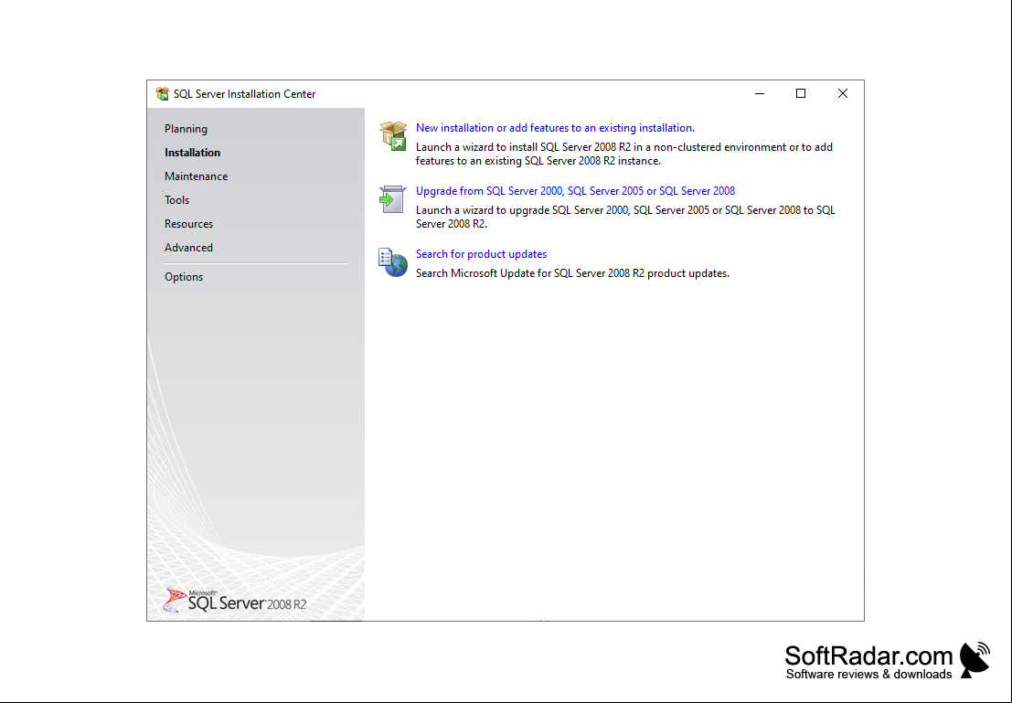Open the Tools section
This screenshot has width=1012, height=703.
click(176, 200)
